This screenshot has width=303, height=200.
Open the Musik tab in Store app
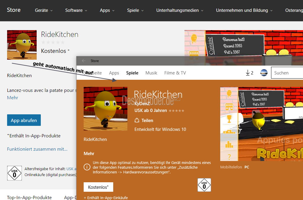click(151, 73)
